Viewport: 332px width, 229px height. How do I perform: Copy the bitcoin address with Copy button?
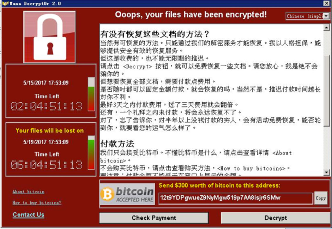pyautogui.click(x=321, y=198)
